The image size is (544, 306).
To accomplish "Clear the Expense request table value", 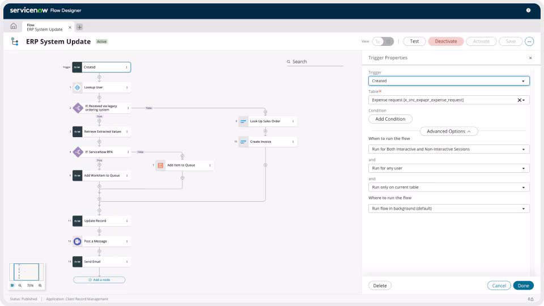I will pyautogui.click(x=520, y=100).
